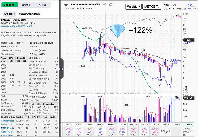The height and width of the screenshot is (137, 198).
Task: Click the 15.47 current price tag
Action: (188, 40)
